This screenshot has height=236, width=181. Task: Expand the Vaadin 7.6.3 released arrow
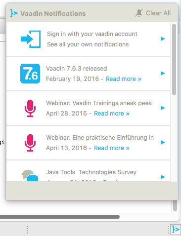(x=163, y=73)
